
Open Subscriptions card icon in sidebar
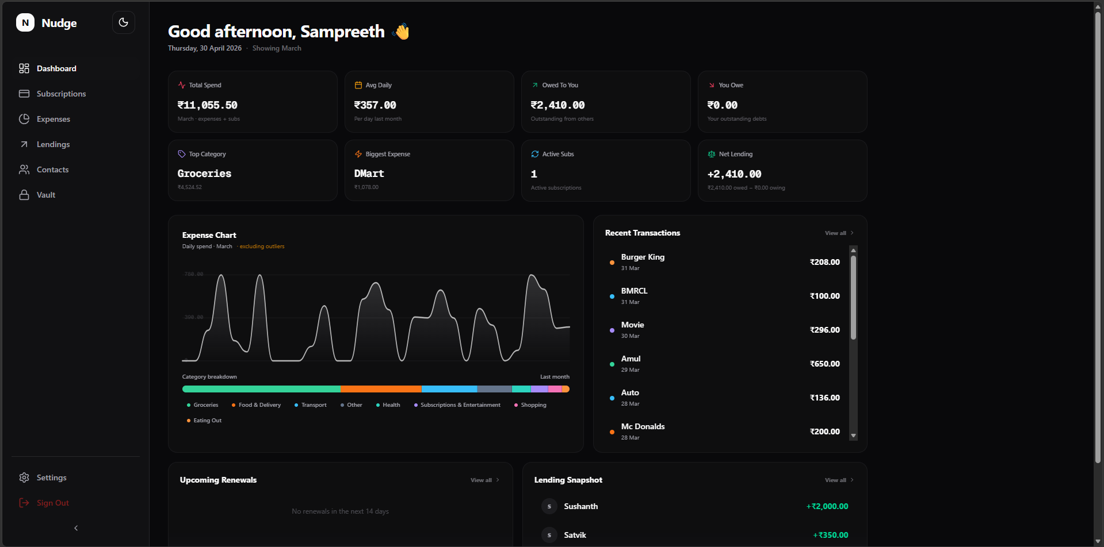(24, 94)
